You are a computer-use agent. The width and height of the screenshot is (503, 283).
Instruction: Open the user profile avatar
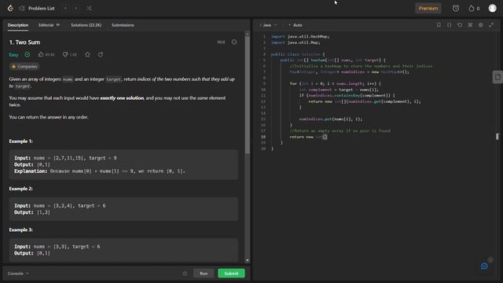tap(493, 9)
